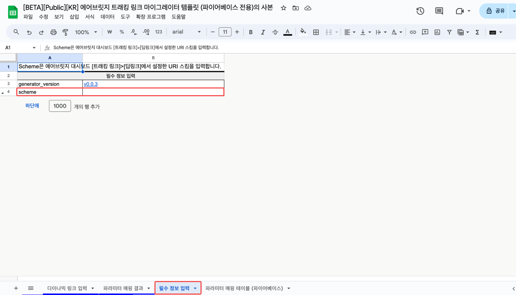Open the 확장 프로그램 menu

coord(151,17)
